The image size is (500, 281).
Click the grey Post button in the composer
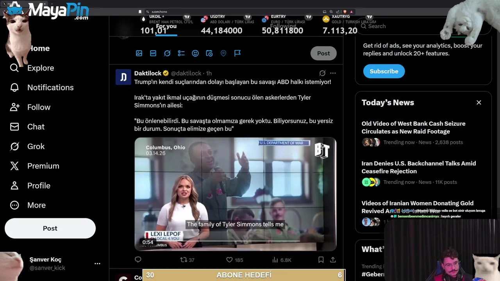323,53
